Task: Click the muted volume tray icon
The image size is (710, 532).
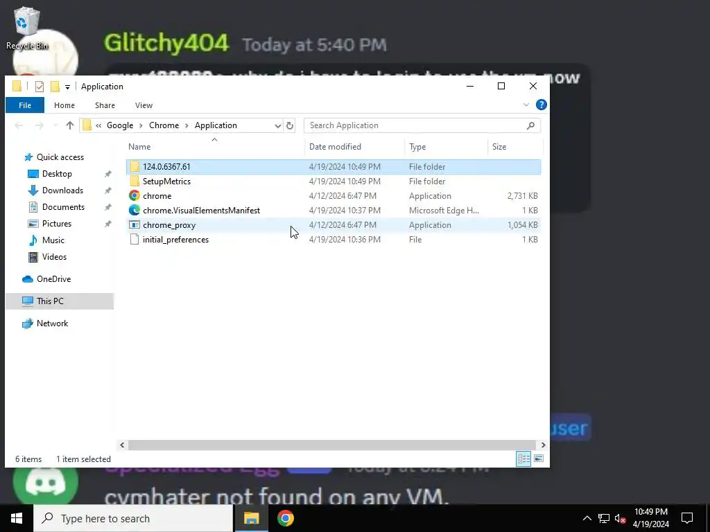Action: click(x=620, y=518)
